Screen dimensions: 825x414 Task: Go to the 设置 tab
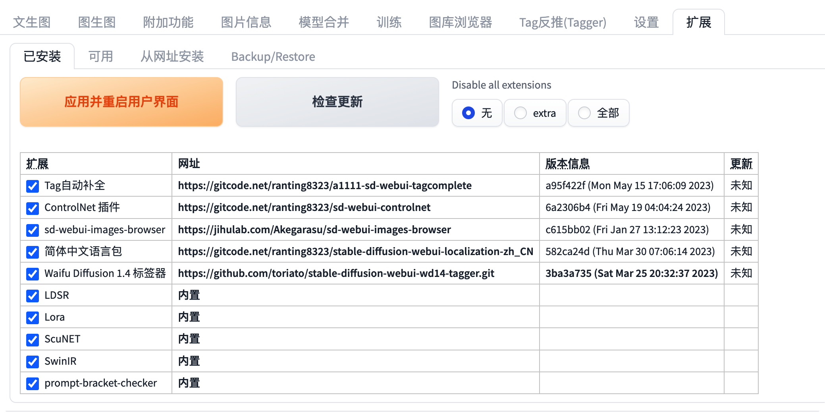click(x=646, y=22)
